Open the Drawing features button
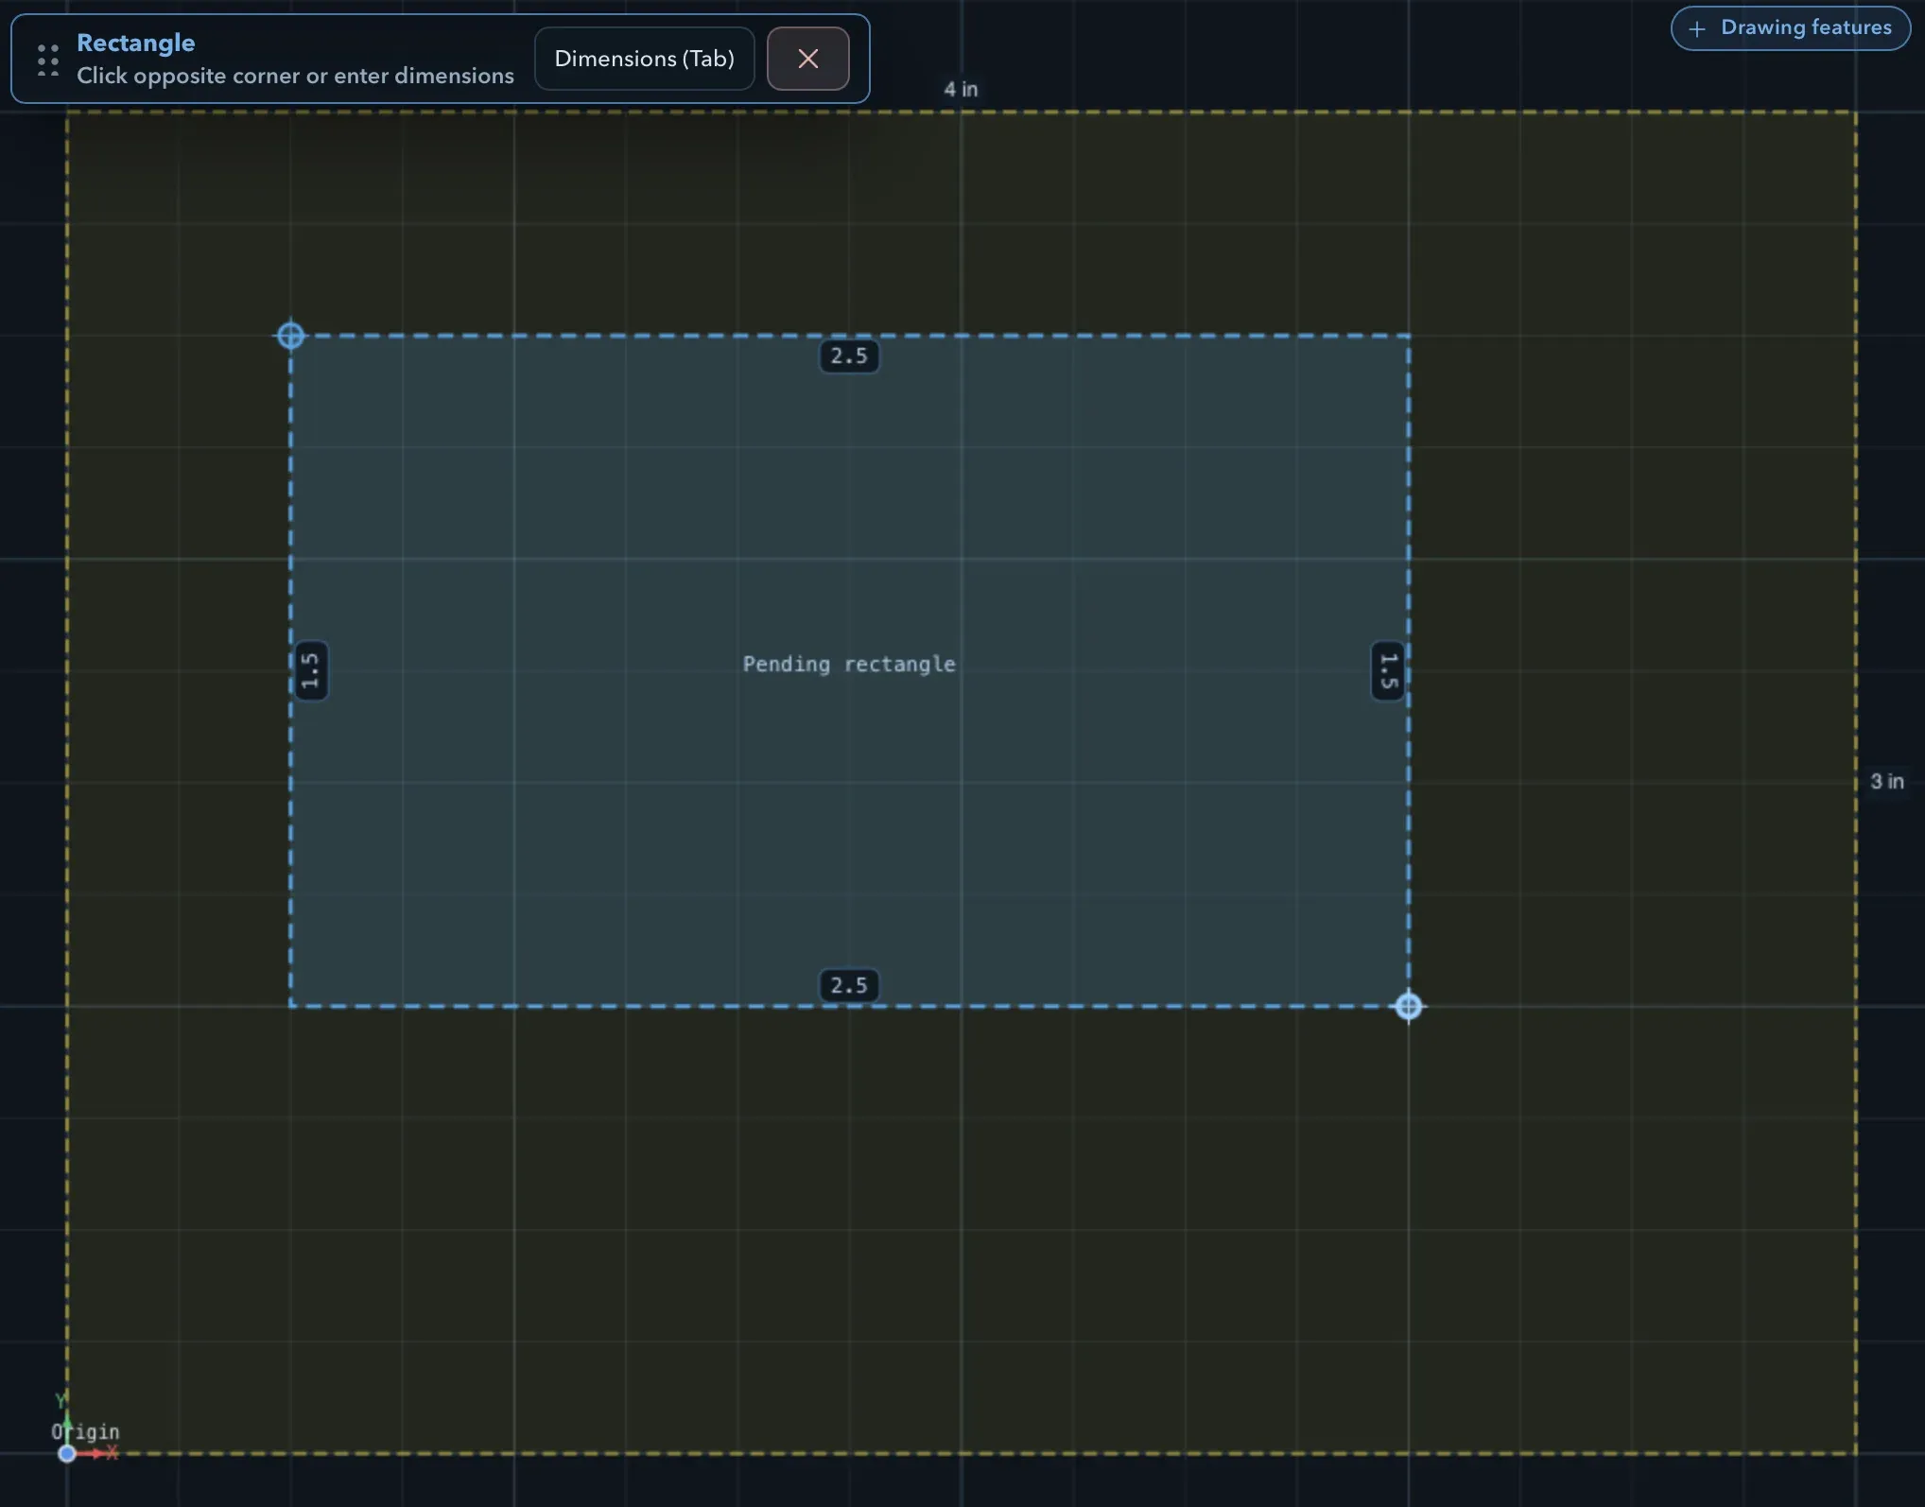 (x=1791, y=27)
